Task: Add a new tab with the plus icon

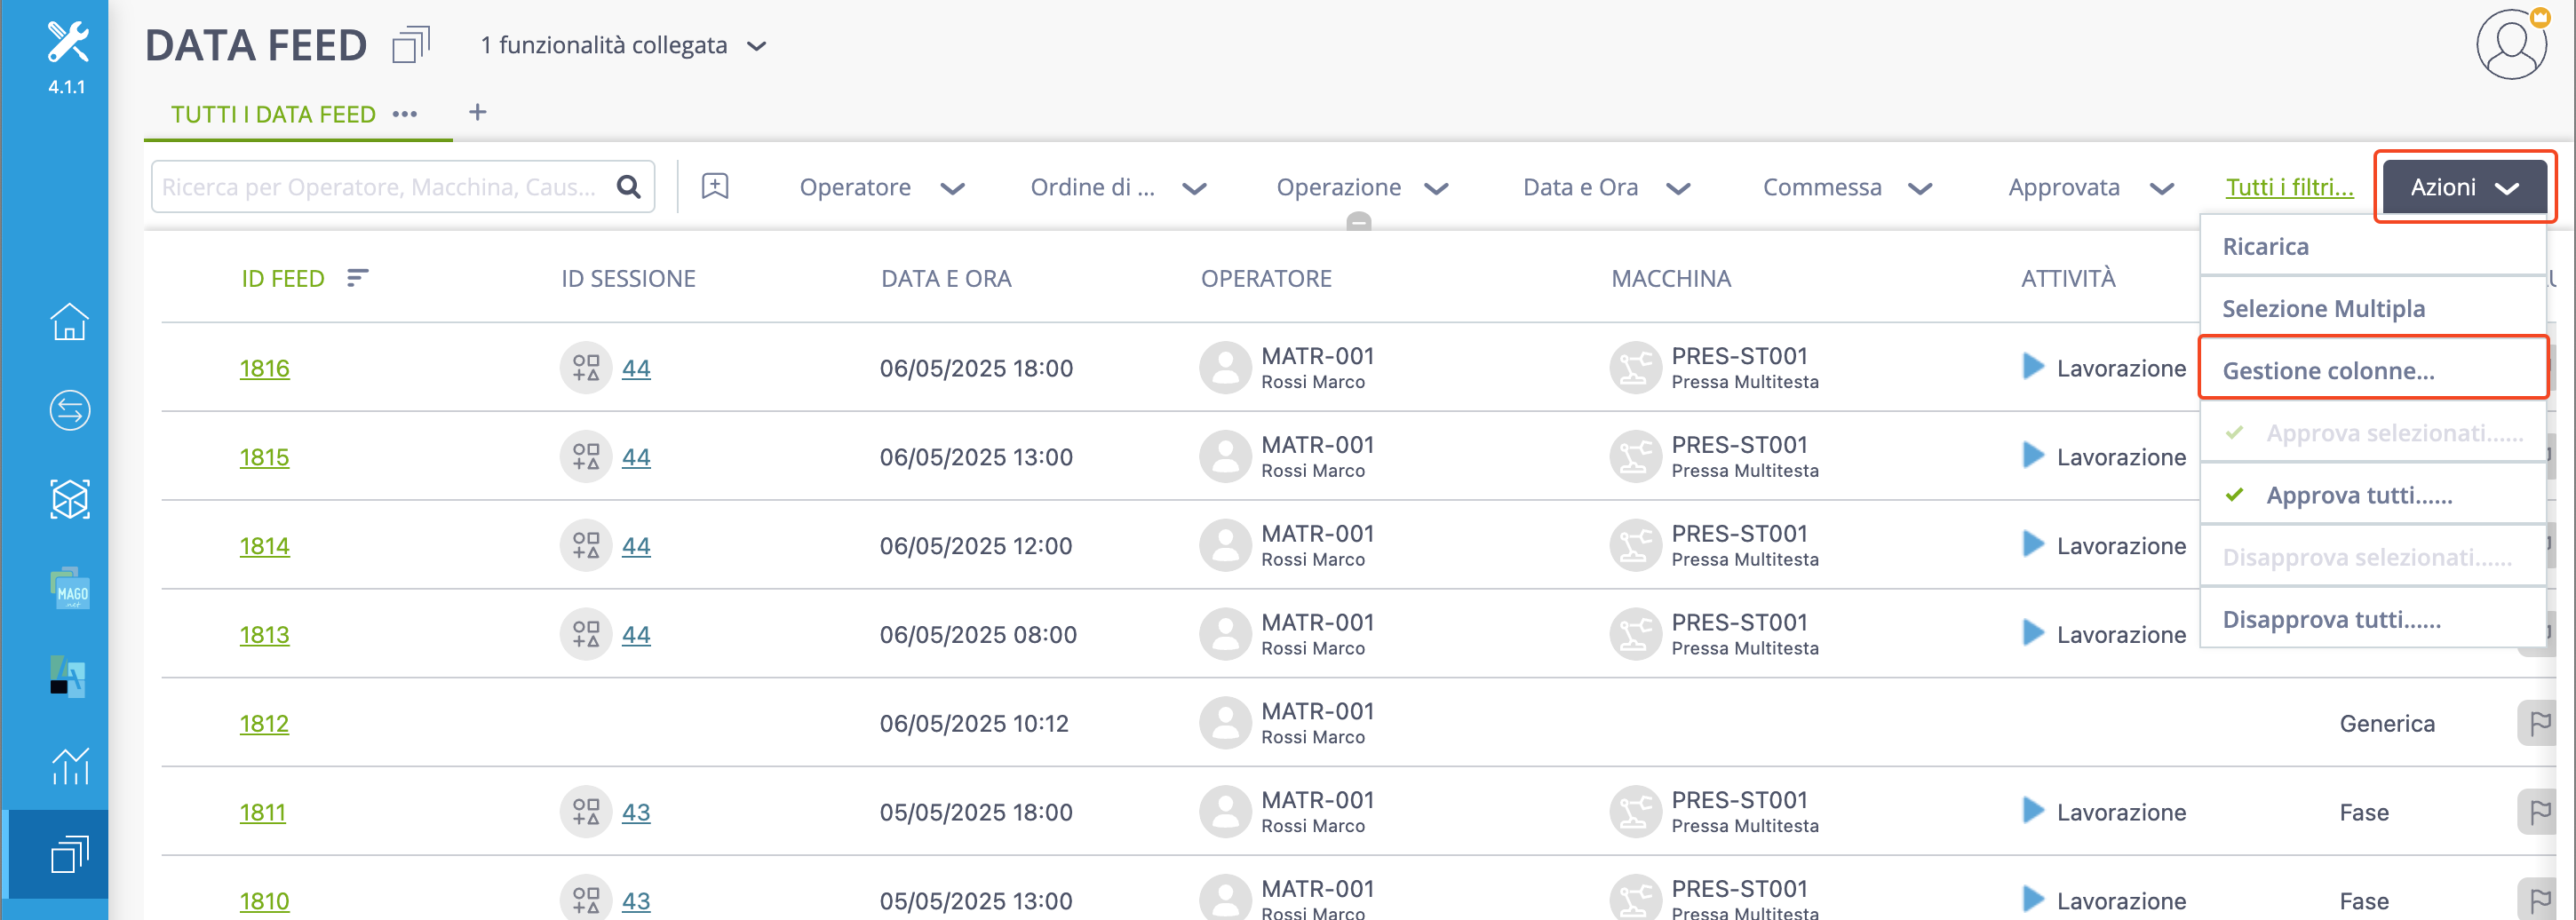Action: pos(478,112)
